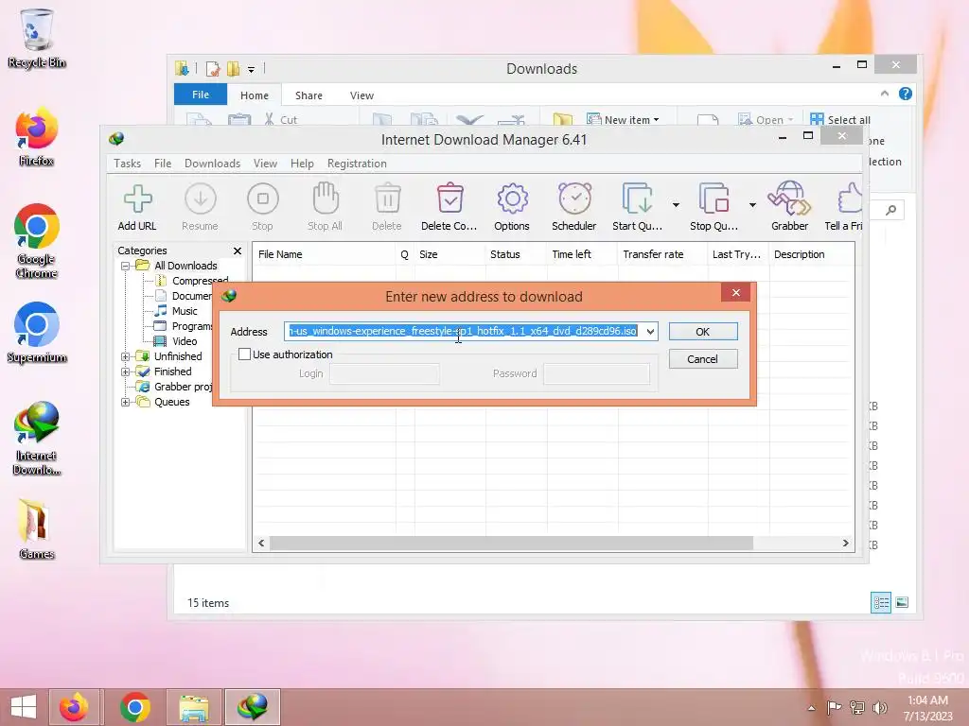Screen dimensions: 969x726
Task: Click Select all in Downloads ribbon
Action: (x=840, y=120)
